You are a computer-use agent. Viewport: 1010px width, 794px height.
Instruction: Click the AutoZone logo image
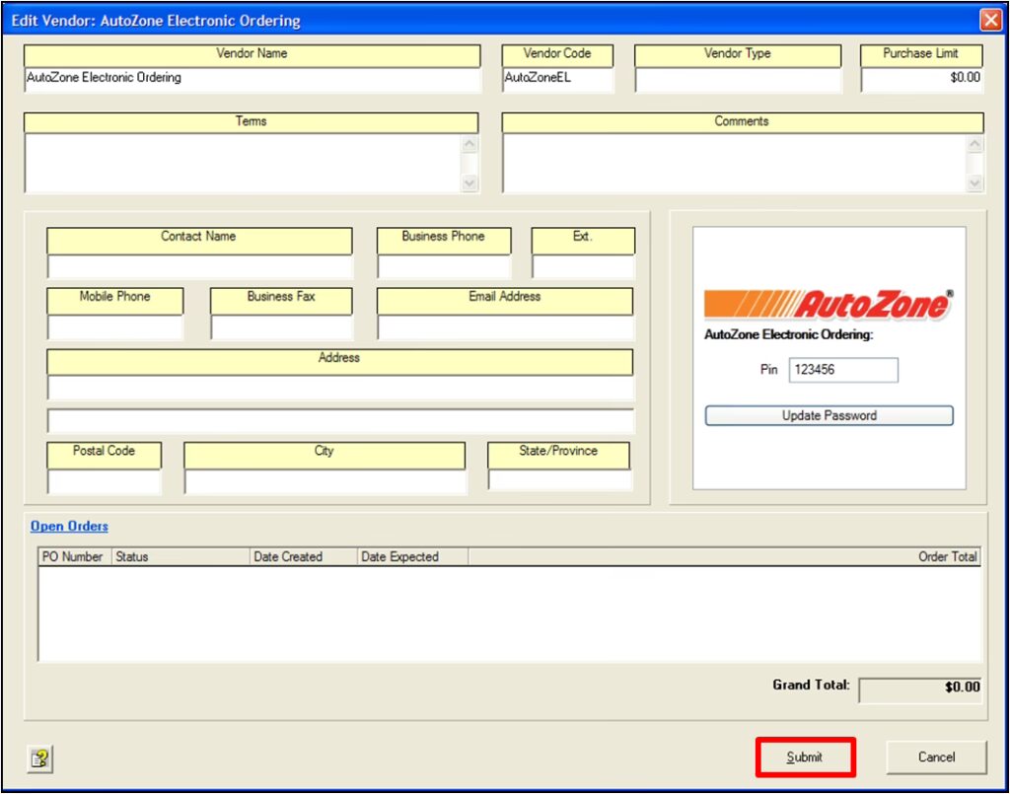click(829, 305)
